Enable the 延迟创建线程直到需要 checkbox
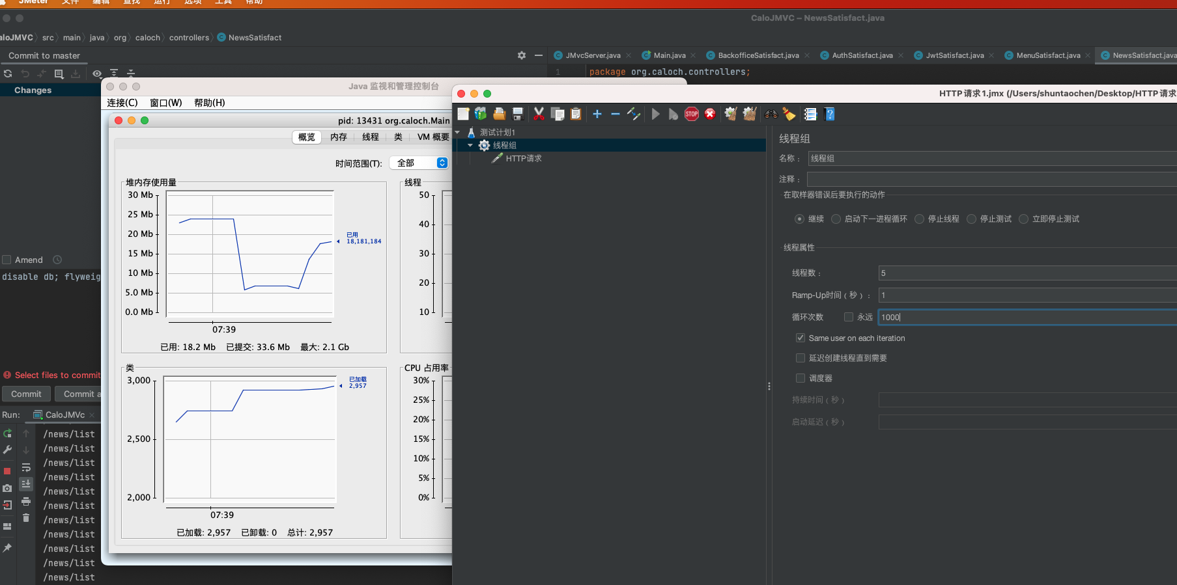The width and height of the screenshot is (1177, 585). [800, 358]
